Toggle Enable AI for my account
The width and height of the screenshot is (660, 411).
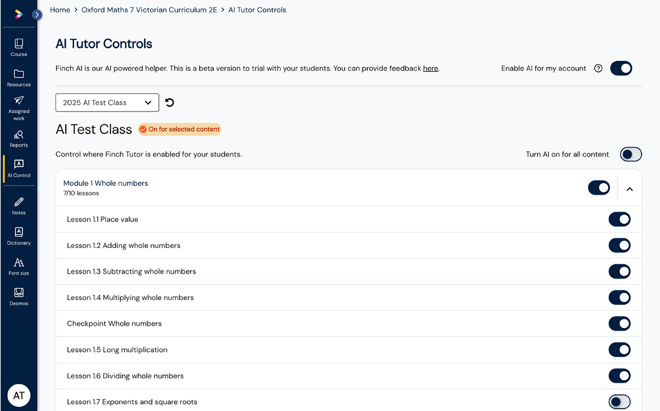[621, 68]
